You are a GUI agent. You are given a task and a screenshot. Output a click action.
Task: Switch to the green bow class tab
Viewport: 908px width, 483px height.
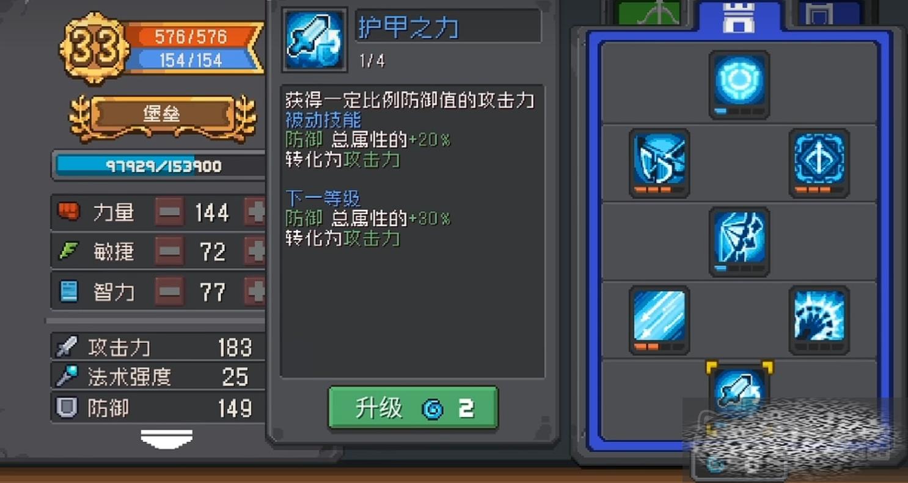[650, 13]
